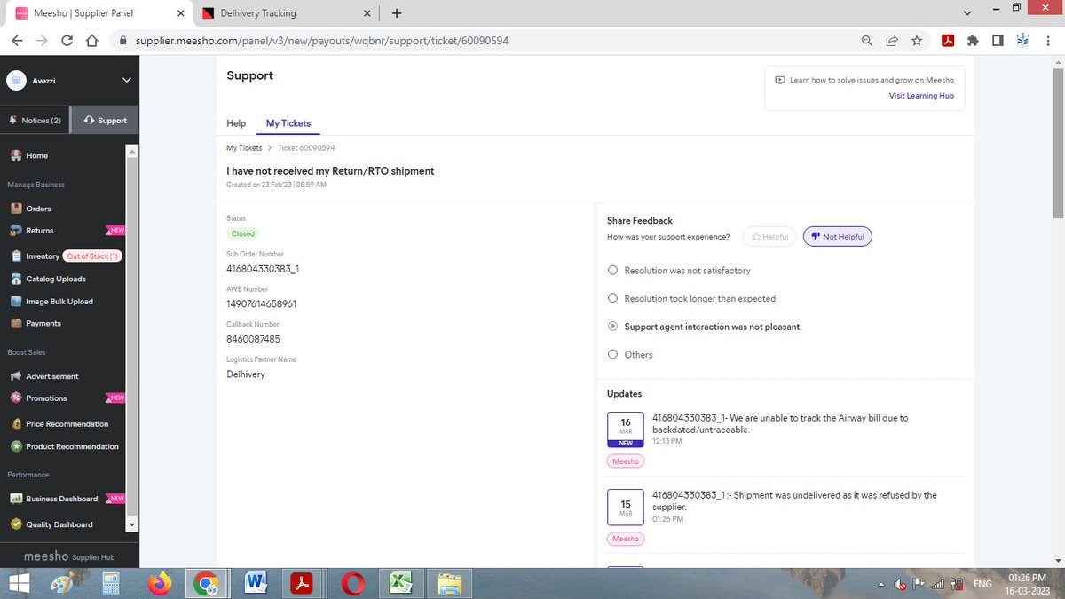Viewport: 1065px width, 599px height.
Task: Click My Tickets breadcrumb link
Action: tap(244, 148)
